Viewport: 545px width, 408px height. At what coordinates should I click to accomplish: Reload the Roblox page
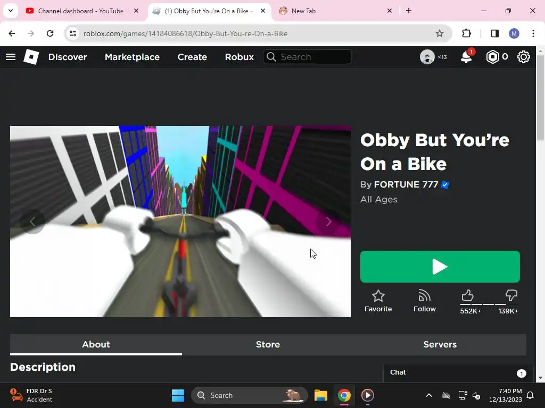click(x=50, y=33)
